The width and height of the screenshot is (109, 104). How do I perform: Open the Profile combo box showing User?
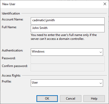click(67, 83)
